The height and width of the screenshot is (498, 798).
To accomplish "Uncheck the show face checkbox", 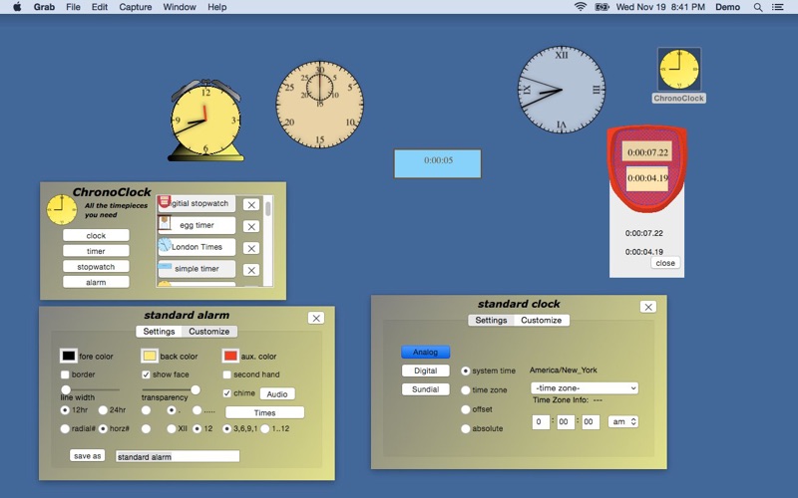I will coord(146,374).
